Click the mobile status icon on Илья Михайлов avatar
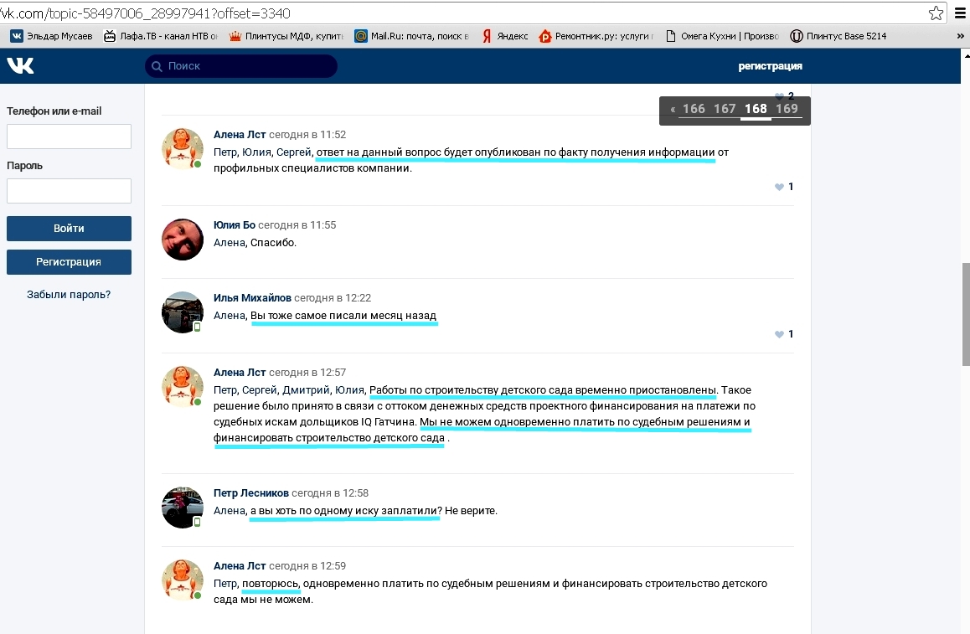Screen dimensions: 970x634 [x=198, y=327]
